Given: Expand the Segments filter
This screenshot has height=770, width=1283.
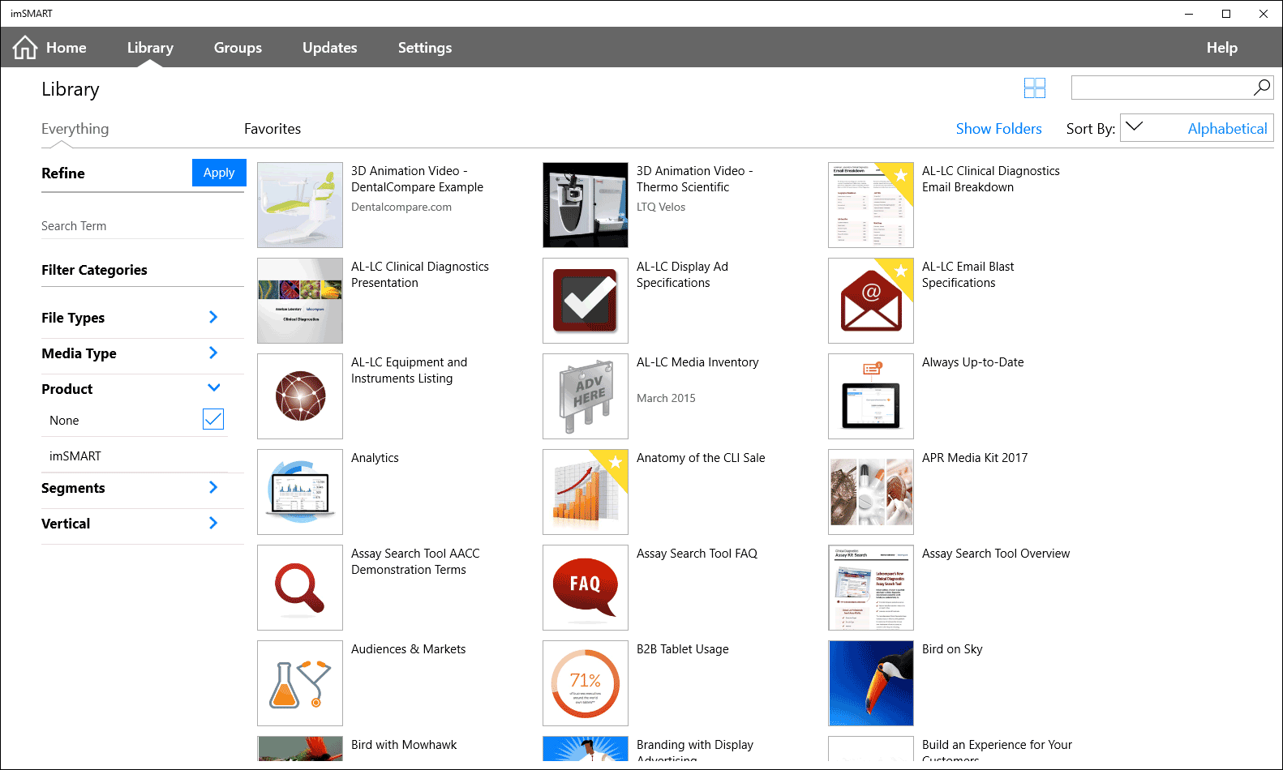Looking at the screenshot, I should 213,487.
